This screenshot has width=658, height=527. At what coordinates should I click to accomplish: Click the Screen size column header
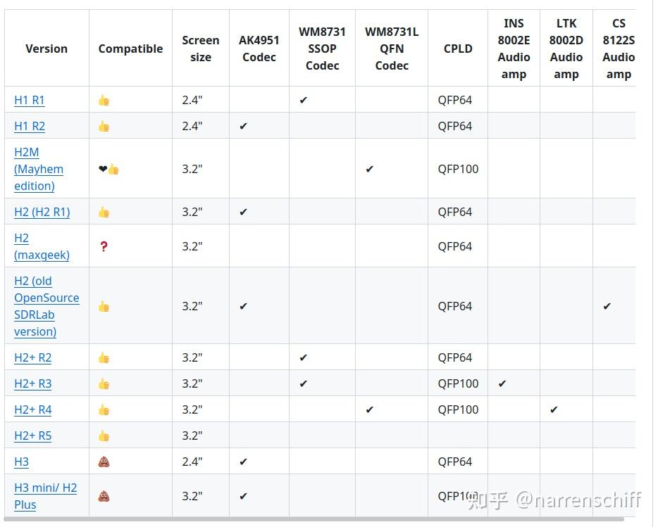tap(201, 49)
